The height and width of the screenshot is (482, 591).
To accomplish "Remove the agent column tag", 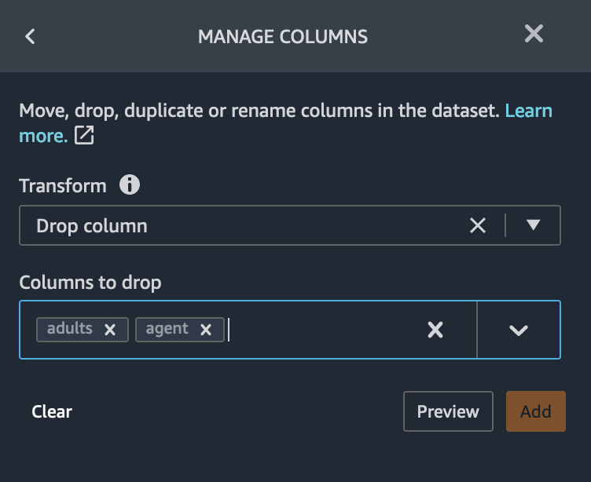I will pyautogui.click(x=206, y=330).
